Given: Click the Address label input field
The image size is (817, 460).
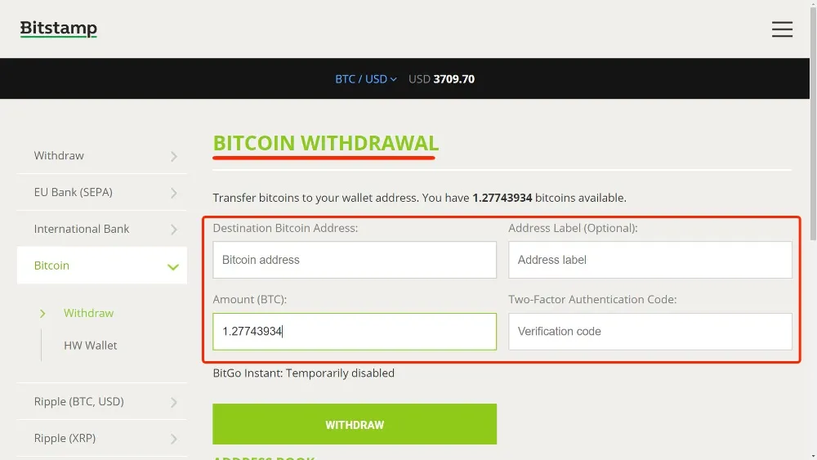Looking at the screenshot, I should 650,260.
